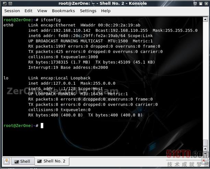Click the terminal icon on the Shell tab

tap(16, 161)
